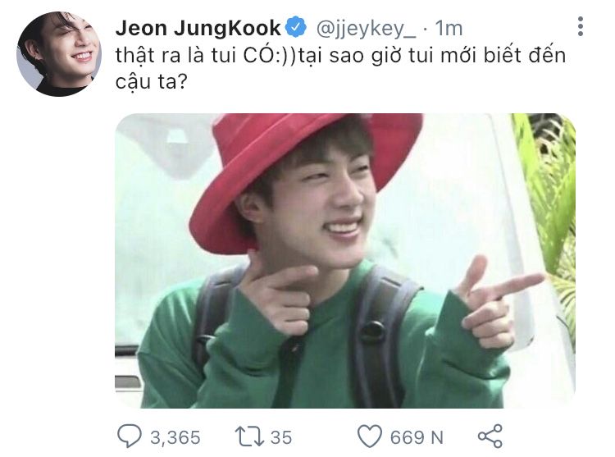Like the tweet with the heart icon

click(370, 436)
